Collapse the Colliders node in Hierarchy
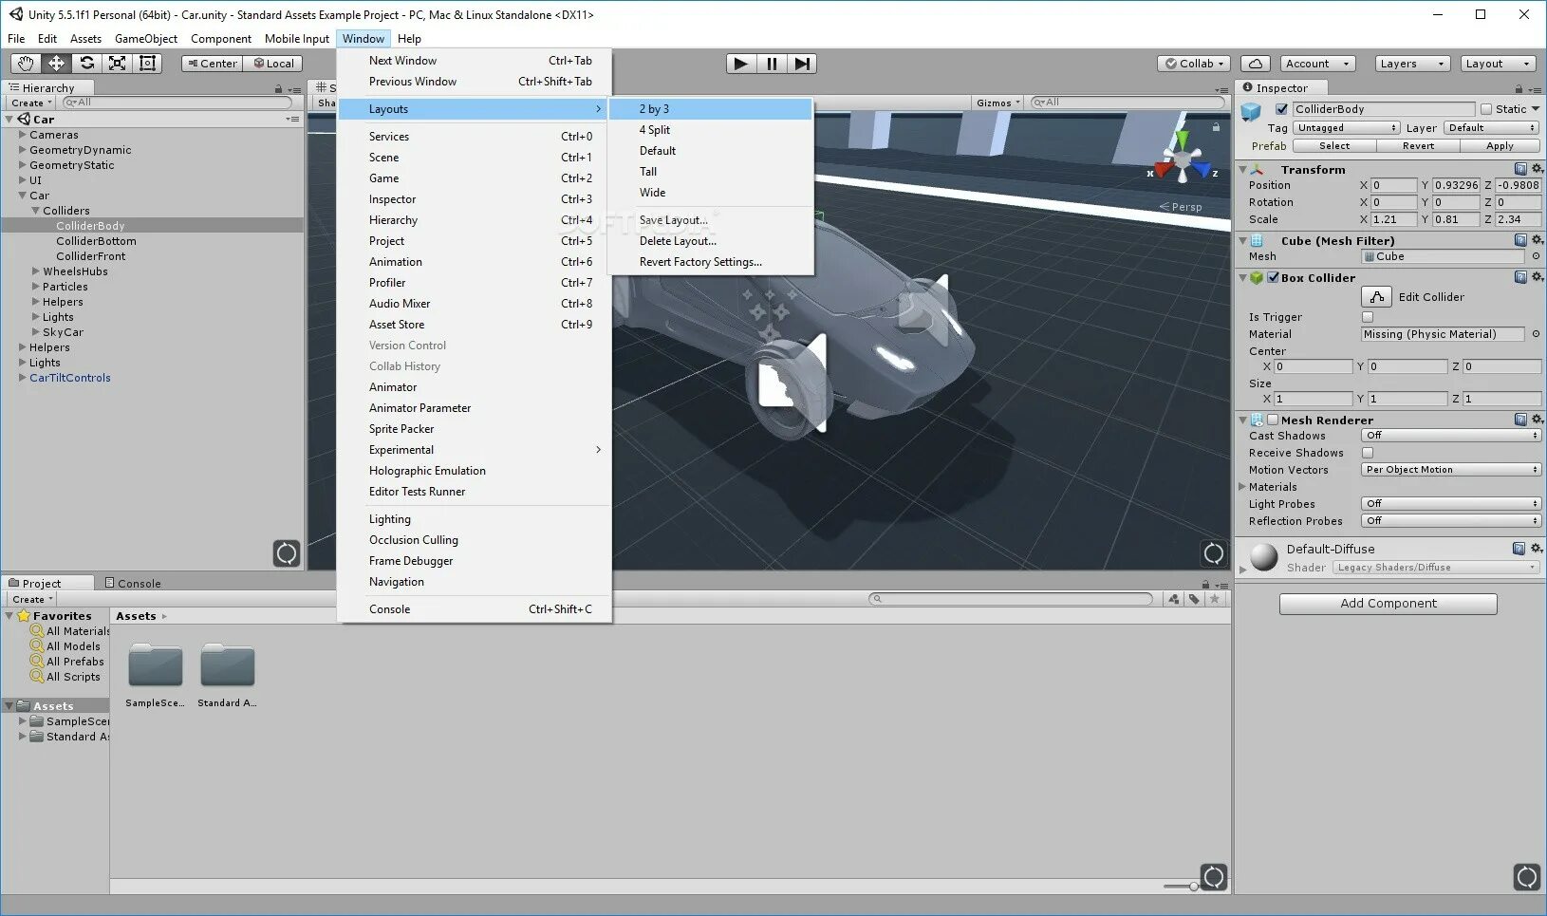Screen dimensions: 1547x916 (36, 211)
